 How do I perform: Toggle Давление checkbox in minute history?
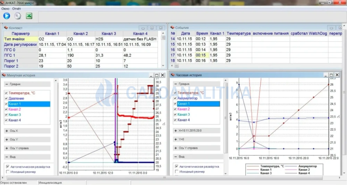pyautogui.click(x=6, y=98)
